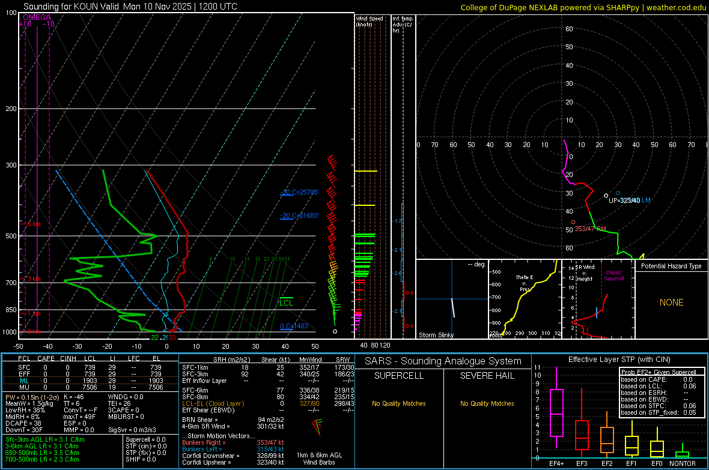The image size is (709, 470).
Task: Click No Quality Matches under SUPERCELL
Action: pyautogui.click(x=399, y=403)
